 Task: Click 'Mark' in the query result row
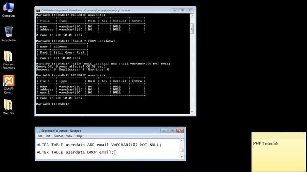[x=44, y=52]
